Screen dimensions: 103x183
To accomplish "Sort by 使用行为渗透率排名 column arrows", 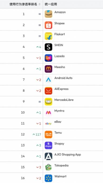I will coord(40,4).
